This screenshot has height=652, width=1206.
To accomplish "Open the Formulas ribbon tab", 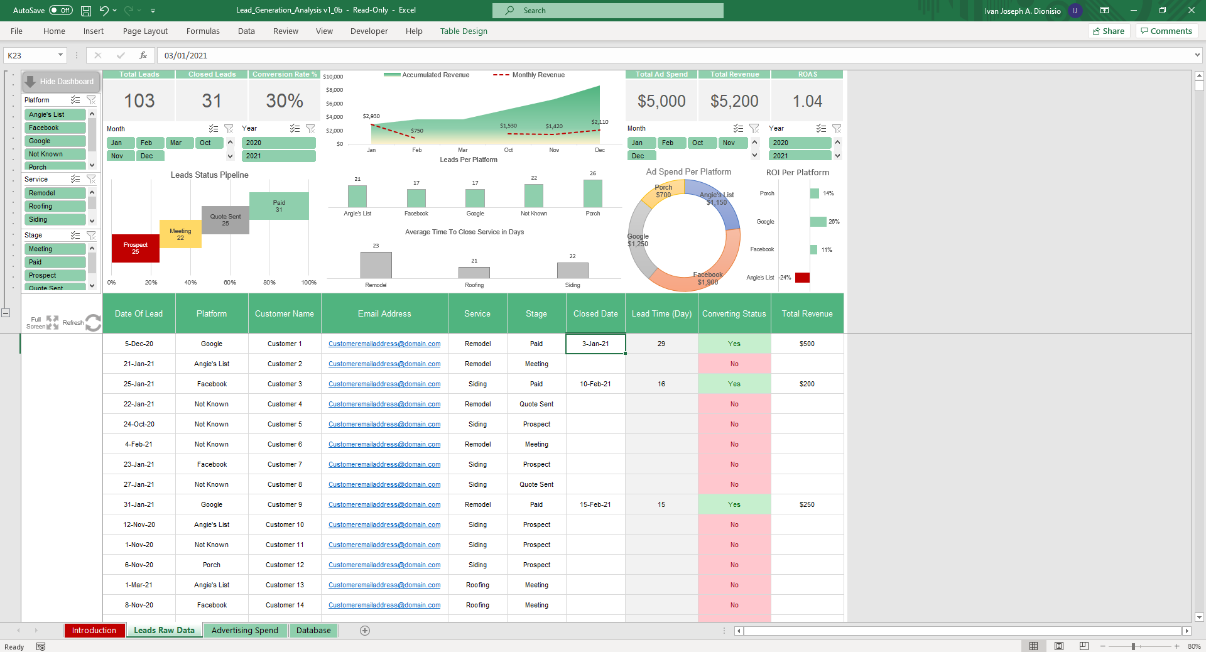I will (x=203, y=31).
